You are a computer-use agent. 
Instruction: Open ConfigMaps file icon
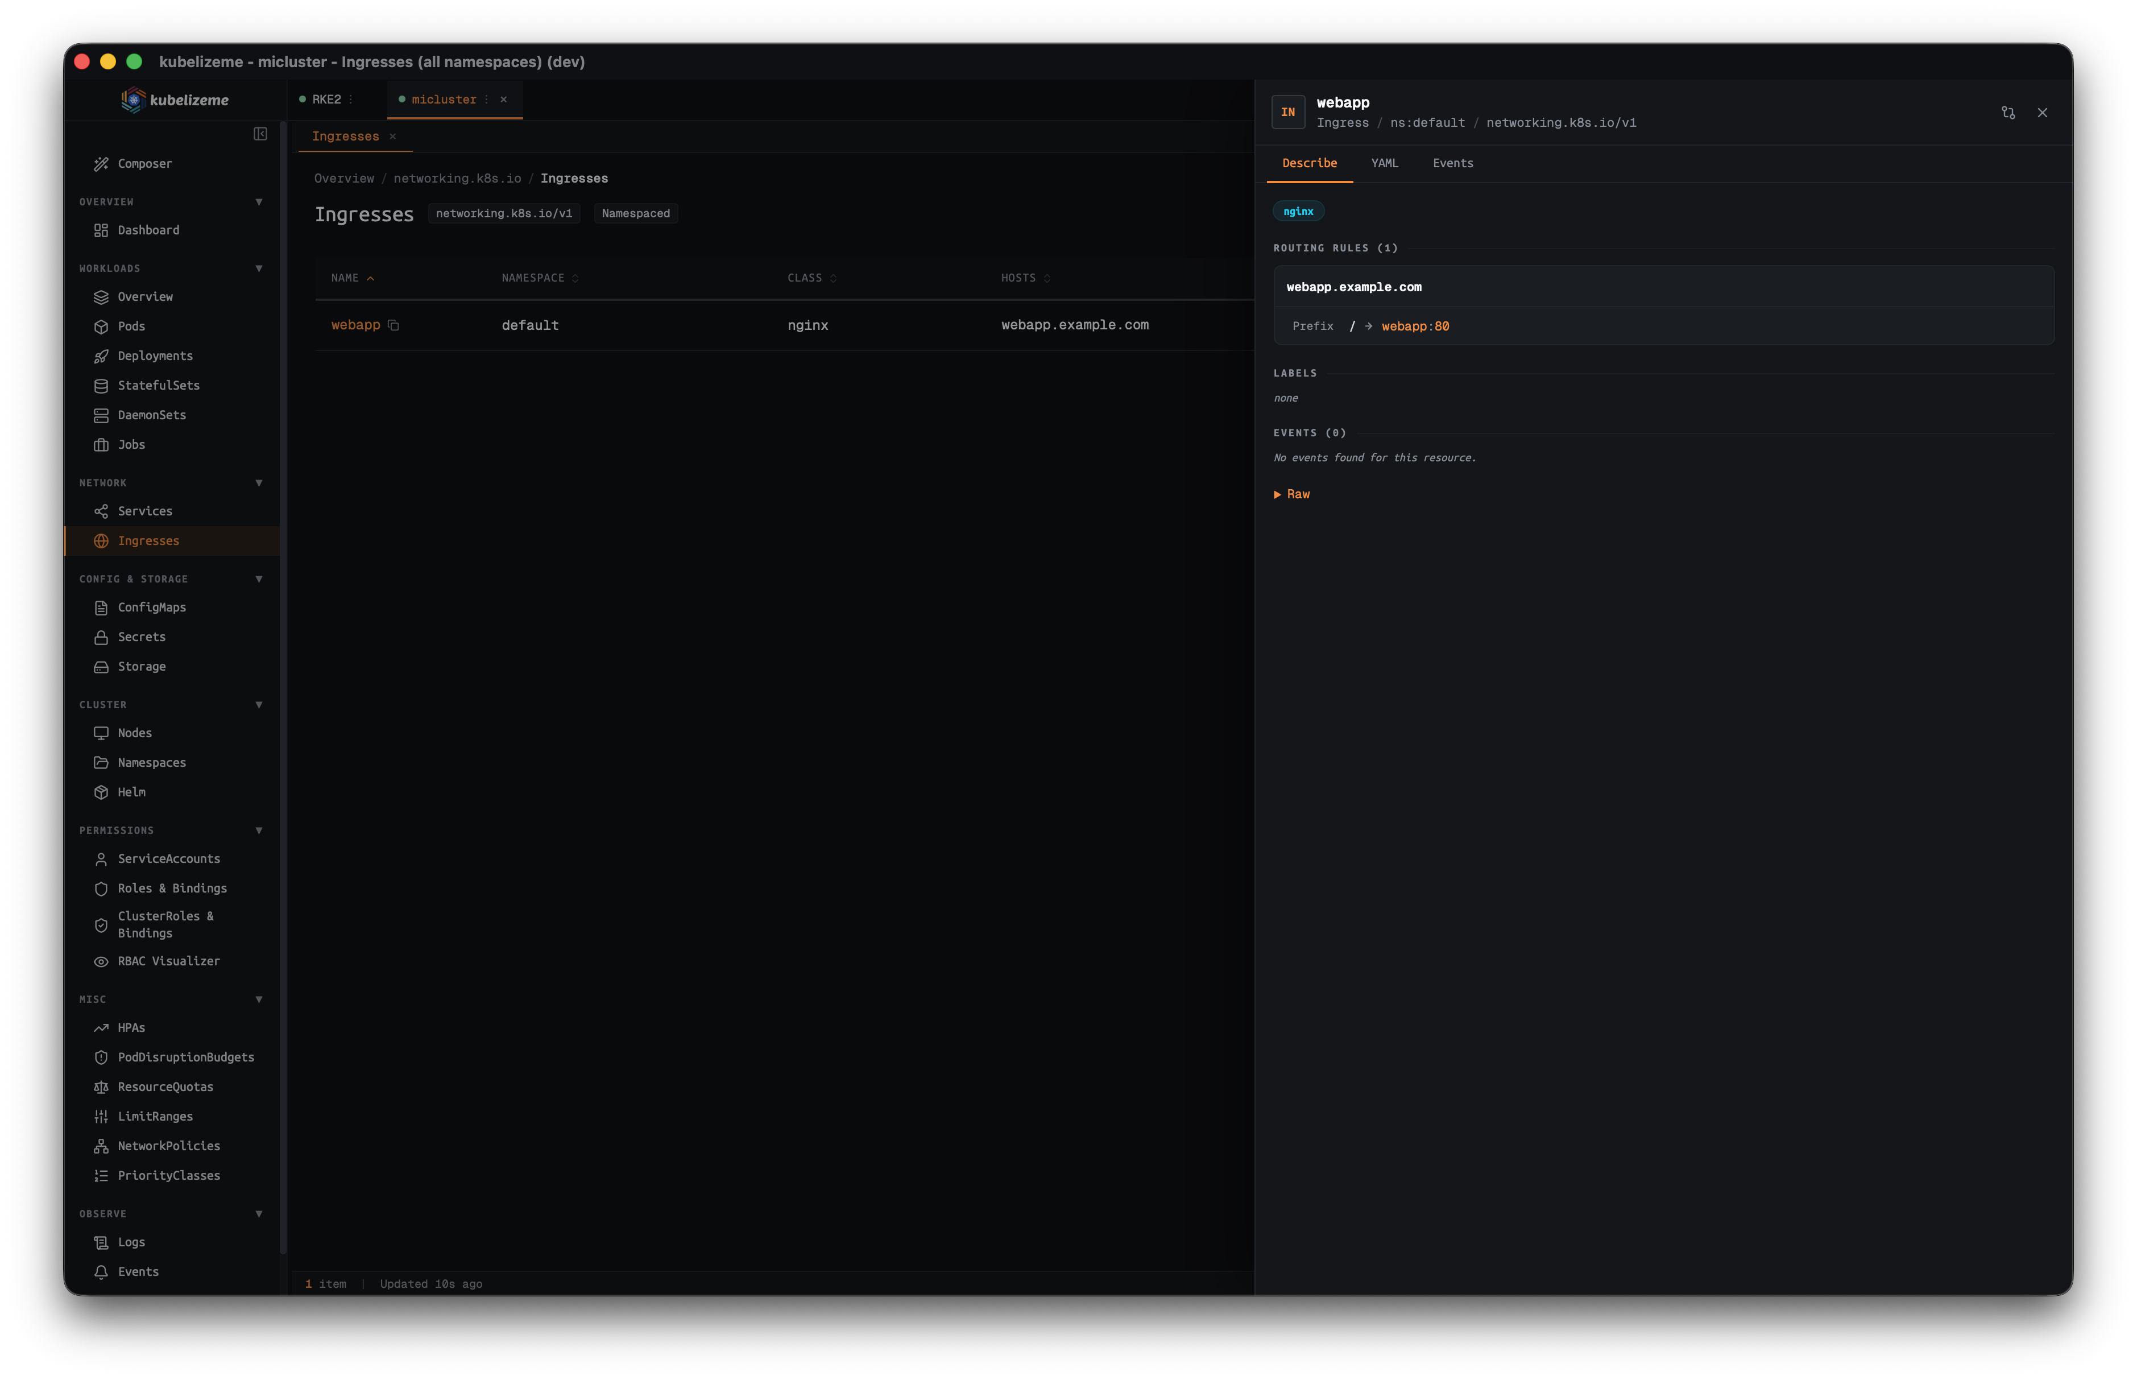pyautogui.click(x=101, y=608)
